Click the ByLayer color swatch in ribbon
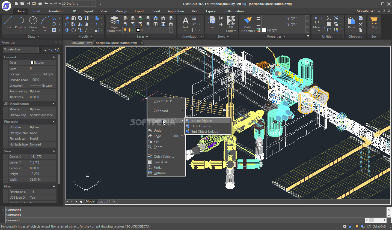The height and width of the screenshot is (230, 392). (x=264, y=30)
